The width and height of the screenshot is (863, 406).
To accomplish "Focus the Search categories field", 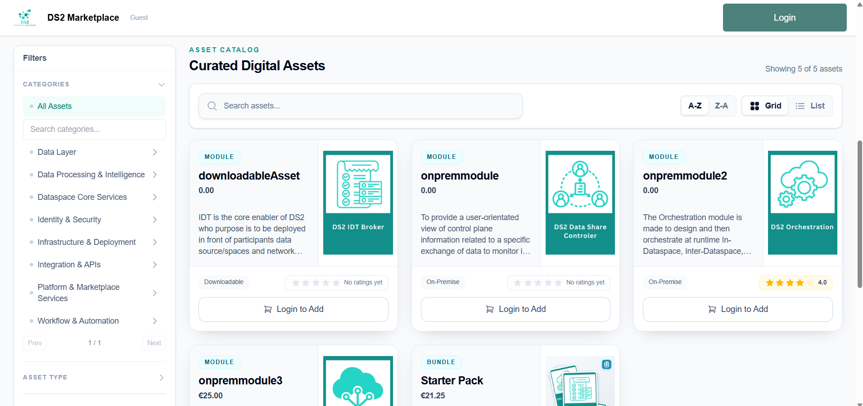I will pyautogui.click(x=95, y=129).
